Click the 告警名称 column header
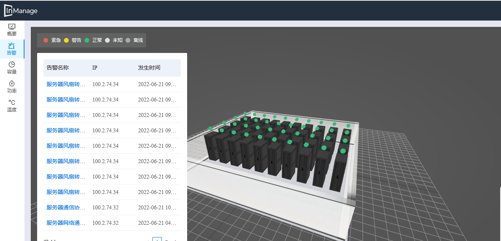The image size is (501, 241). click(58, 68)
